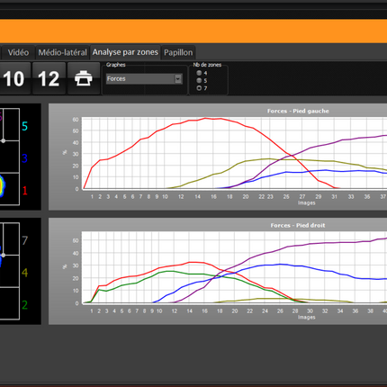Screen dimensions: 387x387
Task: Click the Forces - Pied droit chart title
Action: tap(298, 225)
